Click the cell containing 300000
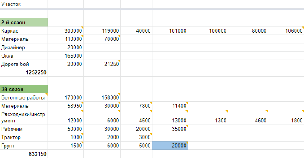 tap(66, 31)
